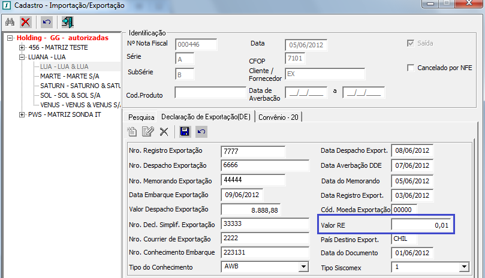
Task: Collapse the LUANA - LUA tree node
Action: [22, 57]
